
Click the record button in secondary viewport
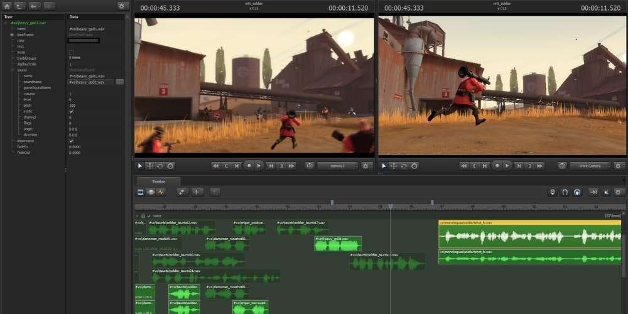point(497,165)
